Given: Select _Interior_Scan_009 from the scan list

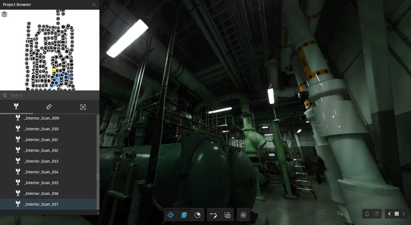Looking at the screenshot, I should point(41,118).
